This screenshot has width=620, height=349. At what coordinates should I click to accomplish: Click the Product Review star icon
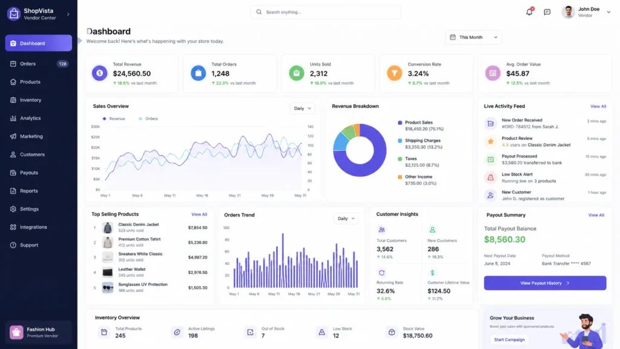[x=490, y=142]
